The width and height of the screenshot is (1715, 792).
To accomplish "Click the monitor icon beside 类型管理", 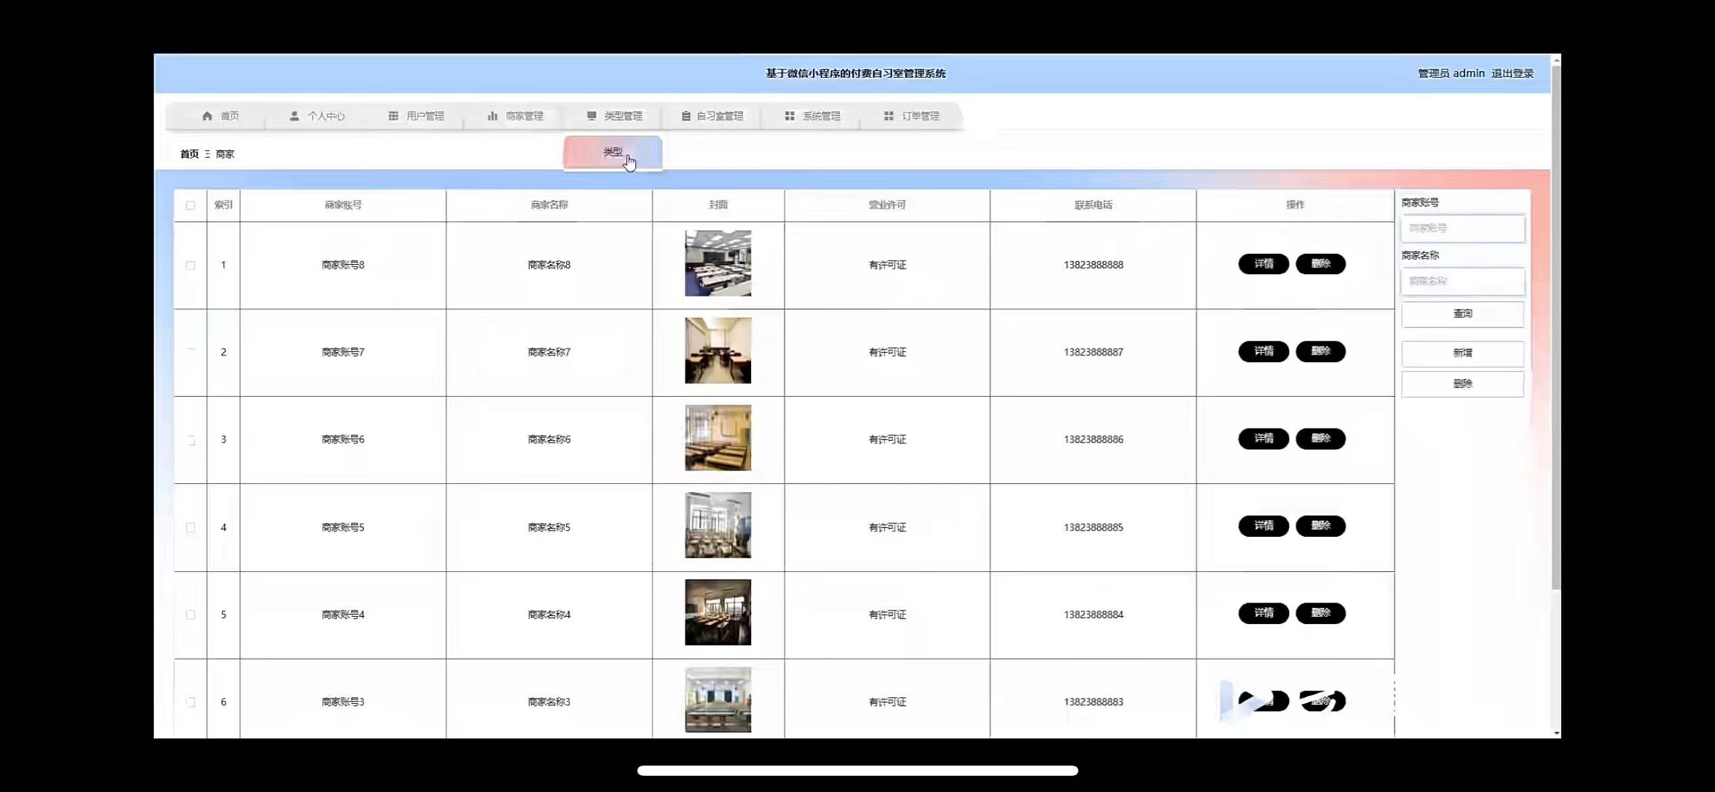I will 591,116.
